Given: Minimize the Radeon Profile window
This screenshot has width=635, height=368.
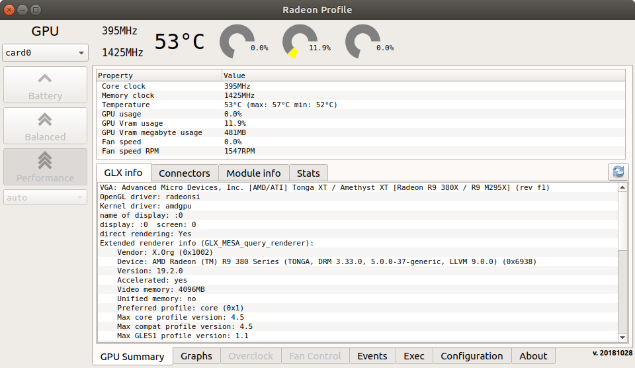Looking at the screenshot, I should [22, 10].
